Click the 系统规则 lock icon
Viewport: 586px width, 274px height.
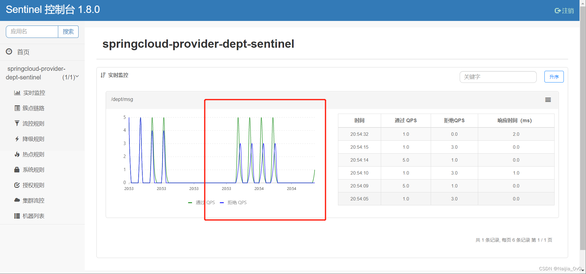point(17,170)
